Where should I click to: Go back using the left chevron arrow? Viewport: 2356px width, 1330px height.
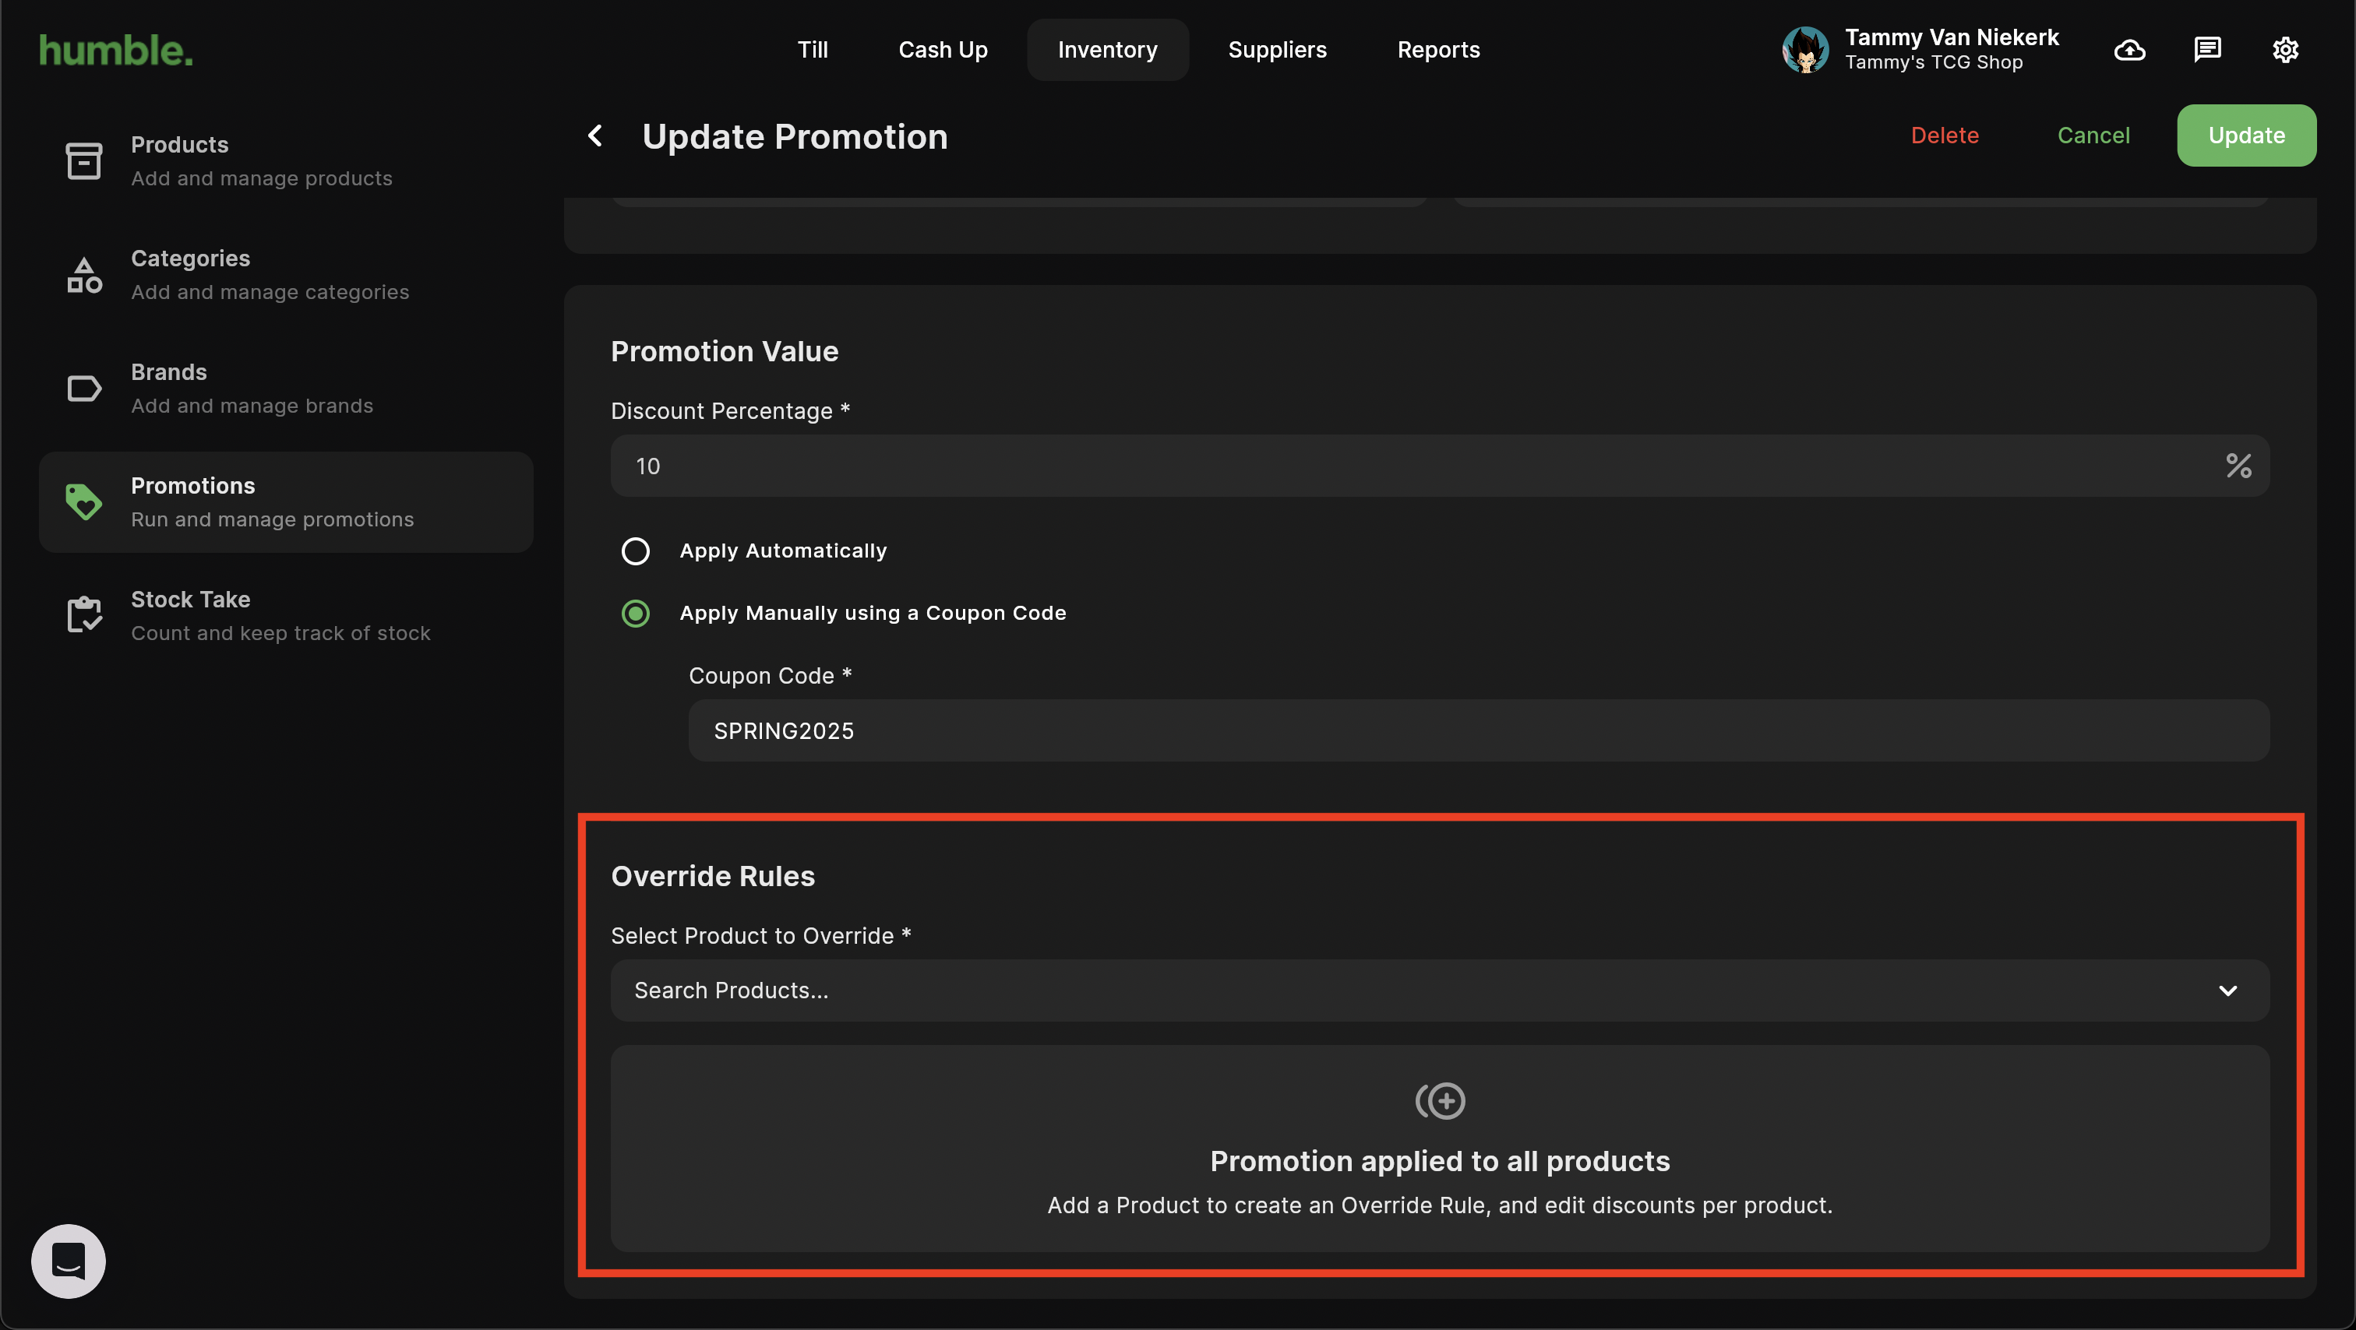[x=595, y=135]
